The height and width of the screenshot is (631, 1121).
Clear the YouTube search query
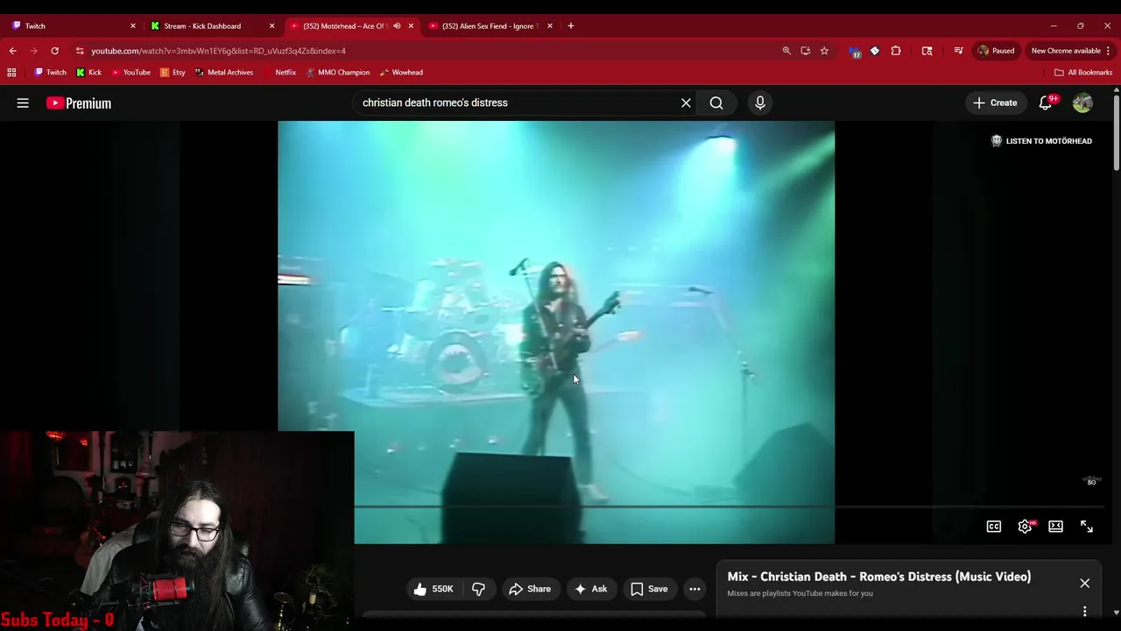coord(686,103)
